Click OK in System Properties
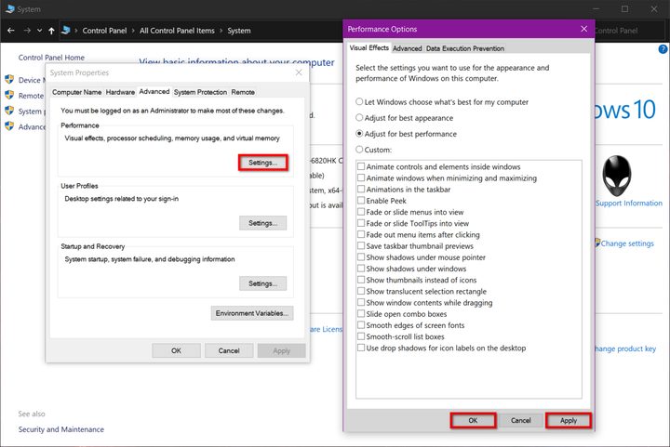670x447 pixels. [x=176, y=350]
